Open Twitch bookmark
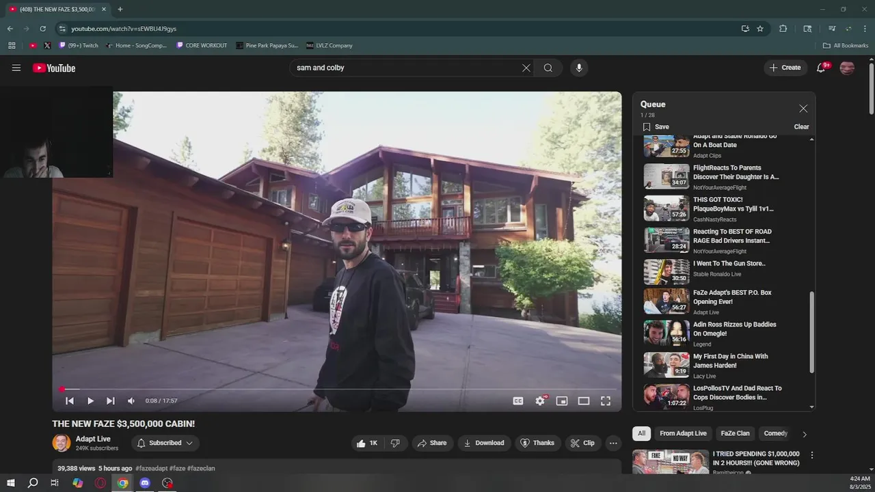Screen dimensions: 875x492 79,46
